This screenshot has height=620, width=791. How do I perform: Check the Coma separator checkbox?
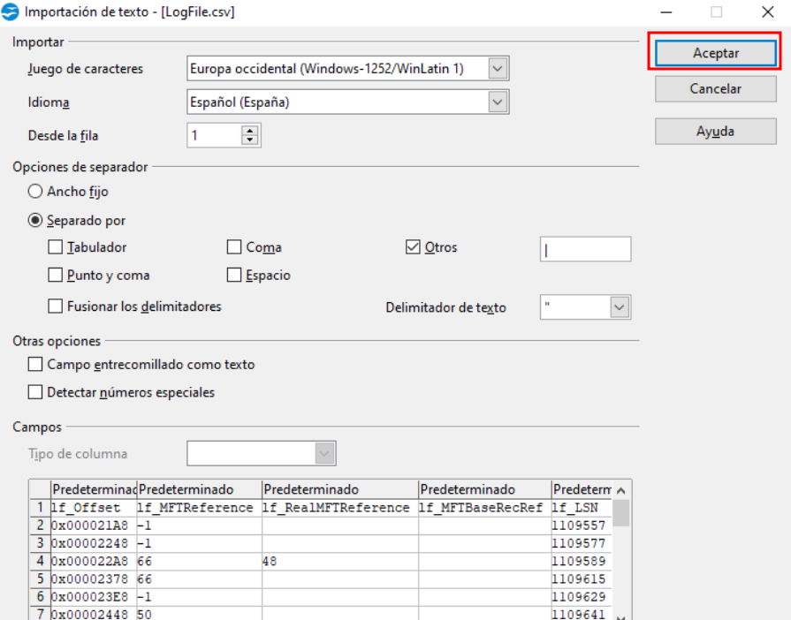234,248
